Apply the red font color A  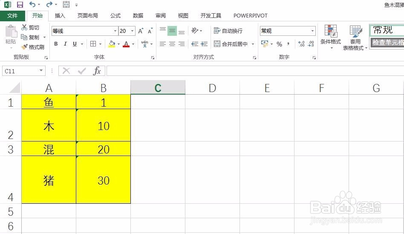tap(126, 44)
